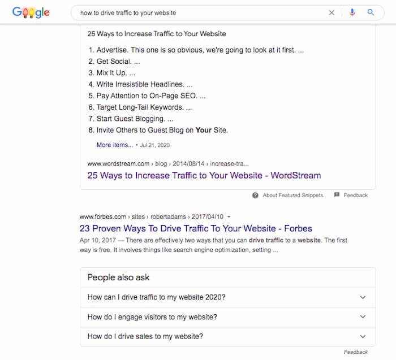The image size is (396, 360).
Task: Click the About Featured Snippets question icon
Action: point(255,196)
